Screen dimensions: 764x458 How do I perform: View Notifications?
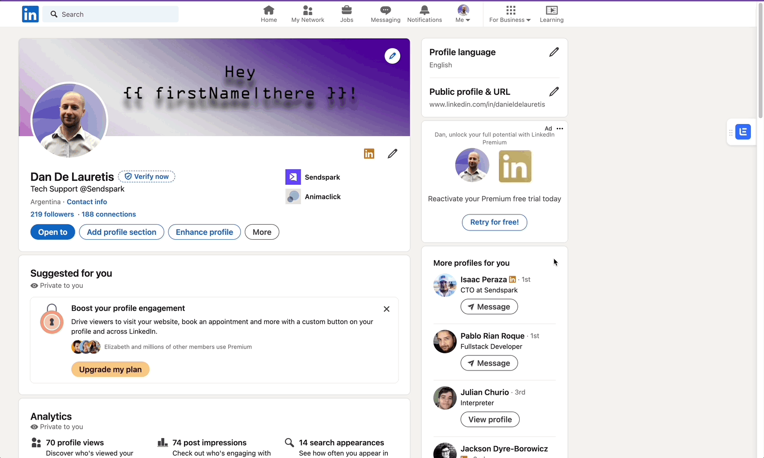click(x=424, y=14)
